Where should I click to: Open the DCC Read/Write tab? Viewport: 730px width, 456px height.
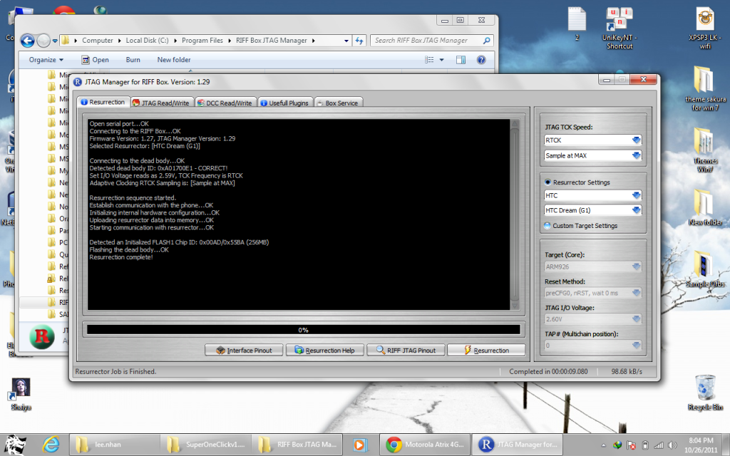pyautogui.click(x=226, y=103)
